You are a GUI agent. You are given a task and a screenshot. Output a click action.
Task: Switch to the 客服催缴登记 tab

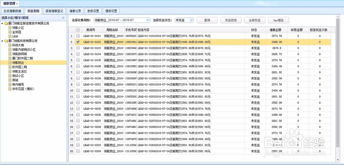tap(54, 11)
